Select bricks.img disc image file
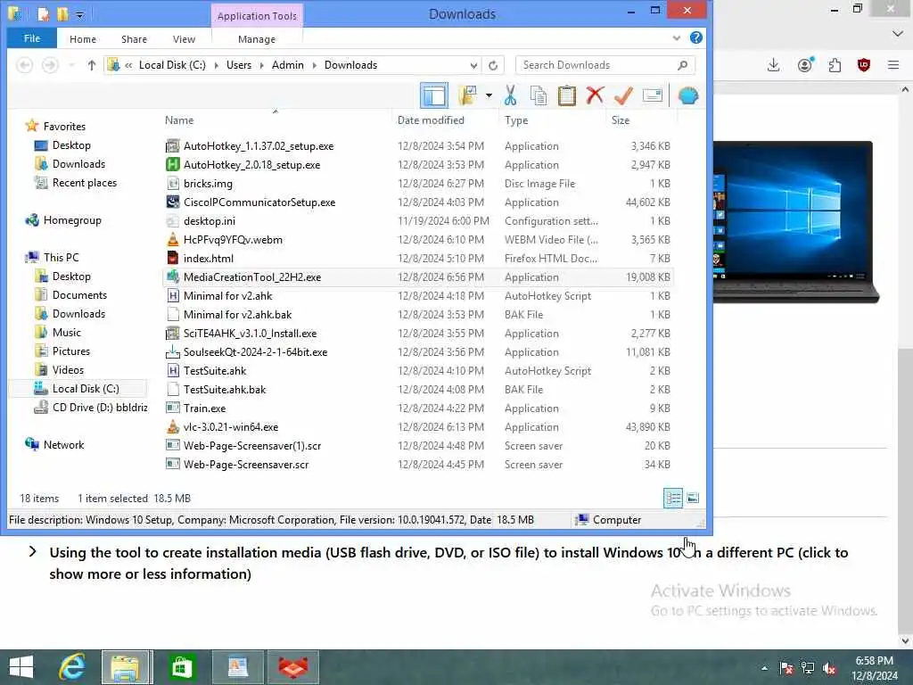The width and height of the screenshot is (913, 685). click(x=208, y=184)
